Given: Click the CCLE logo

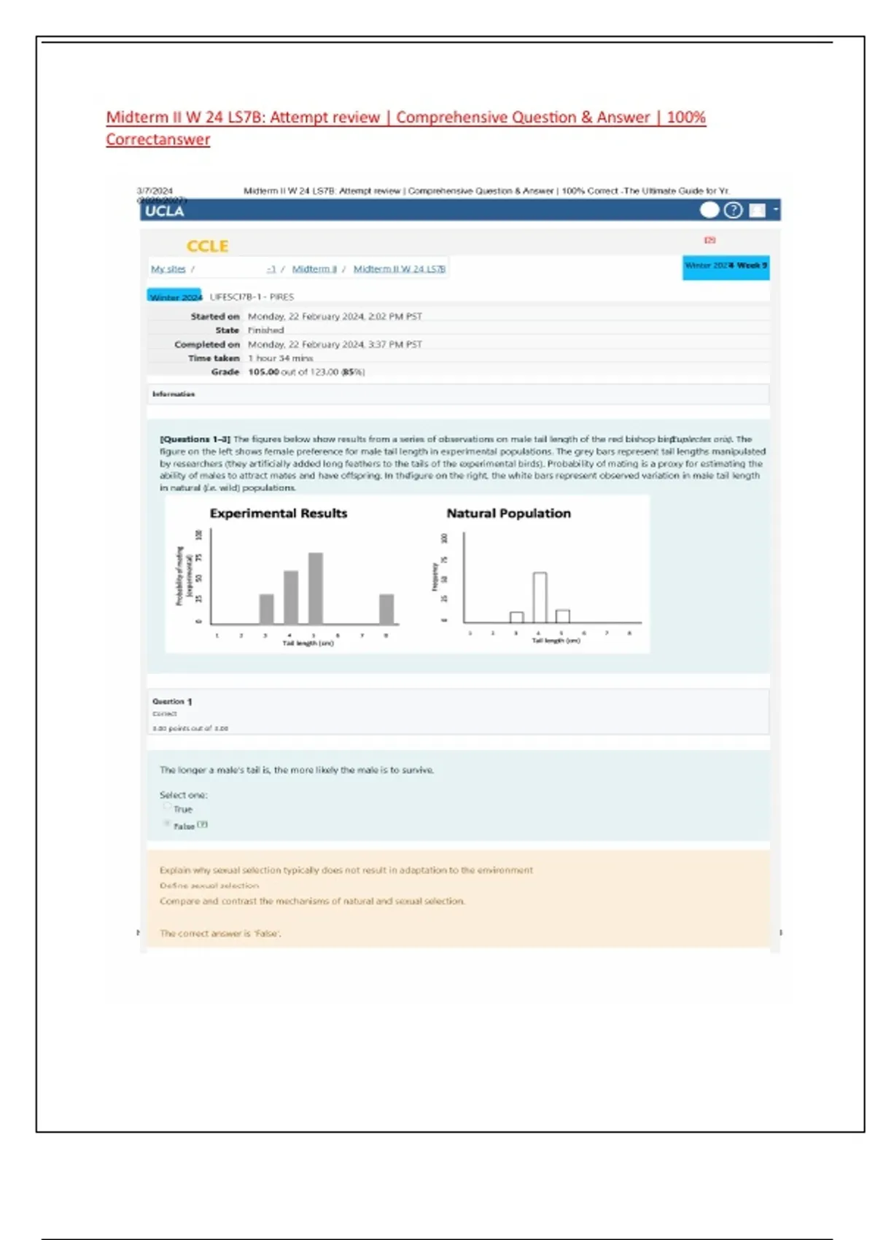Looking at the screenshot, I should point(207,247).
